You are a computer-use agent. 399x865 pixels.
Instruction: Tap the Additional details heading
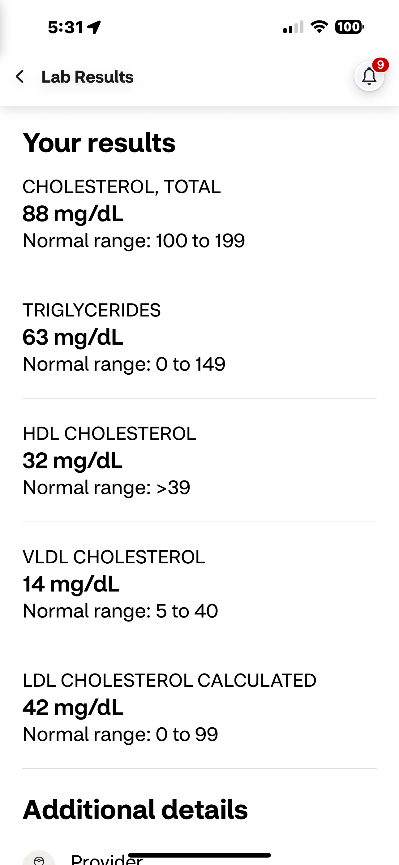pyautogui.click(x=135, y=810)
